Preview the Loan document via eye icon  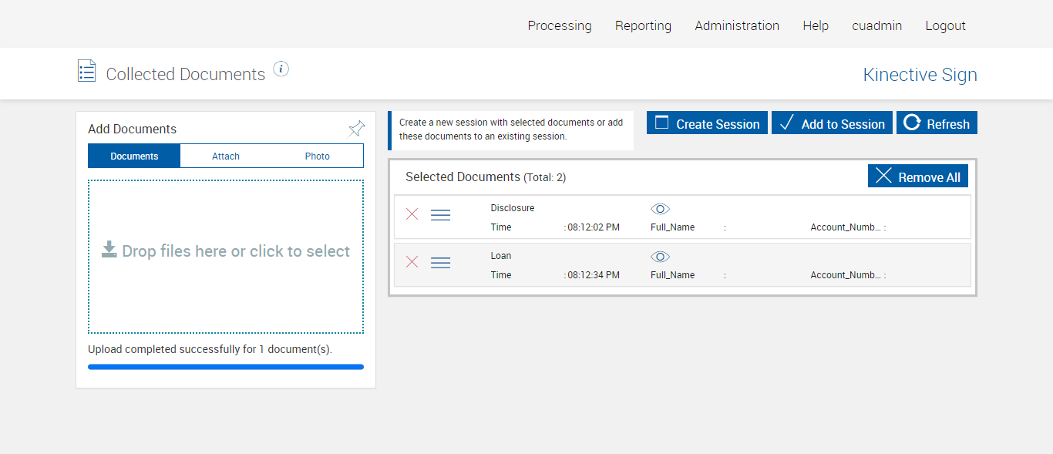(660, 257)
